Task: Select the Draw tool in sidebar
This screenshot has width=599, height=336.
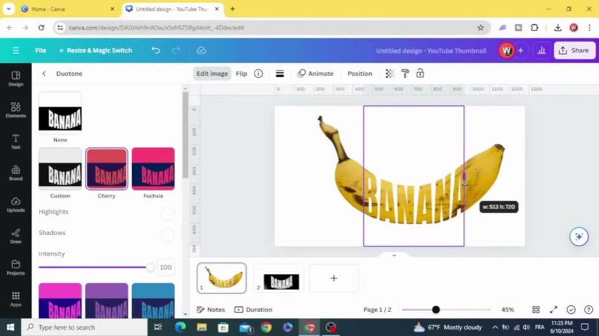Action: 16,236
